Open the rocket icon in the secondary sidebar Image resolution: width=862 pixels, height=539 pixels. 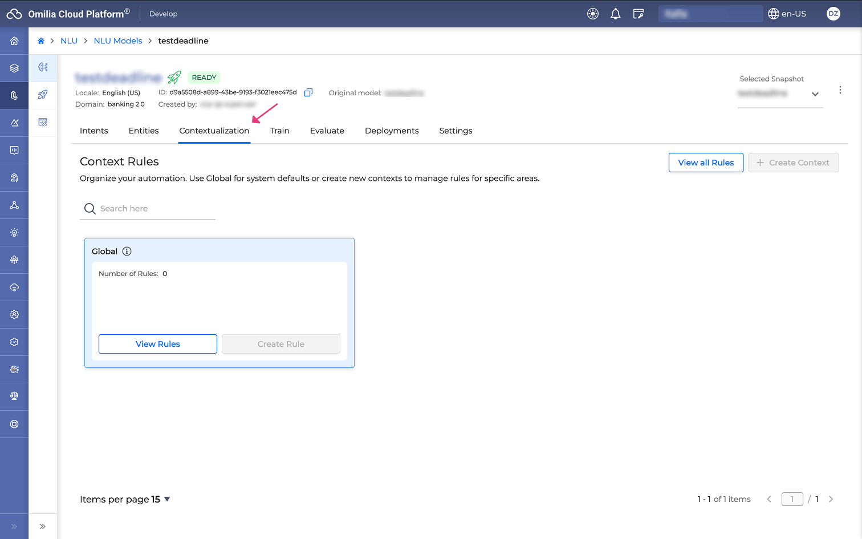click(43, 95)
